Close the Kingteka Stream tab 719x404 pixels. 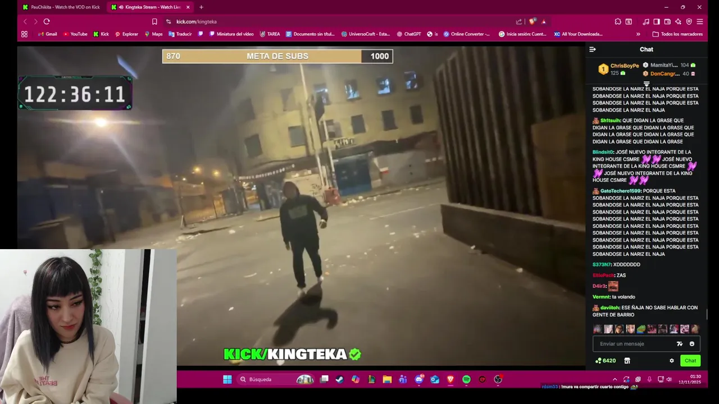click(x=188, y=7)
